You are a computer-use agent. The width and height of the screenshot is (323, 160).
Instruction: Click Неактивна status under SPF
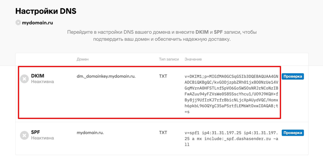(42, 138)
